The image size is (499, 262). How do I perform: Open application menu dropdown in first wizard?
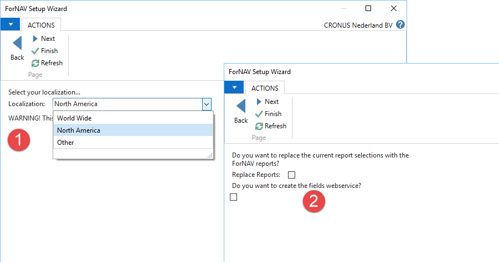11,25
